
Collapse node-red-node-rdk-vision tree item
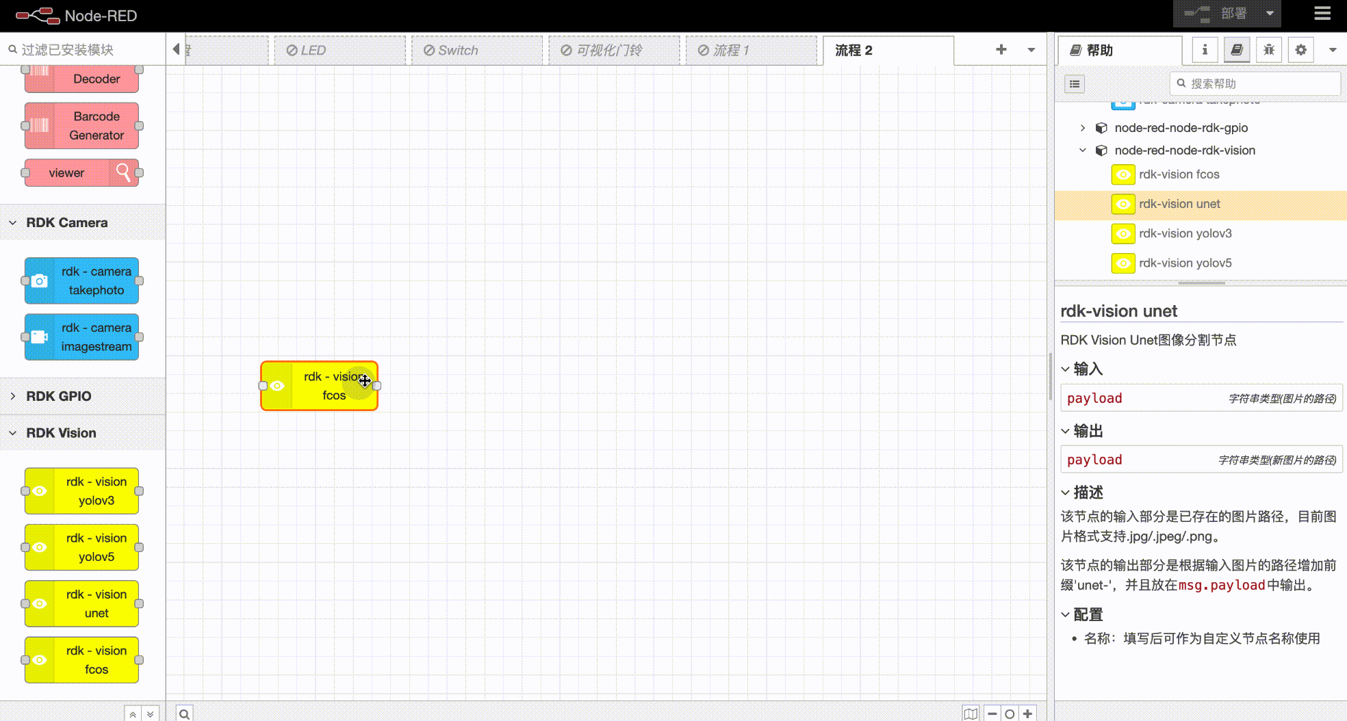(1083, 150)
